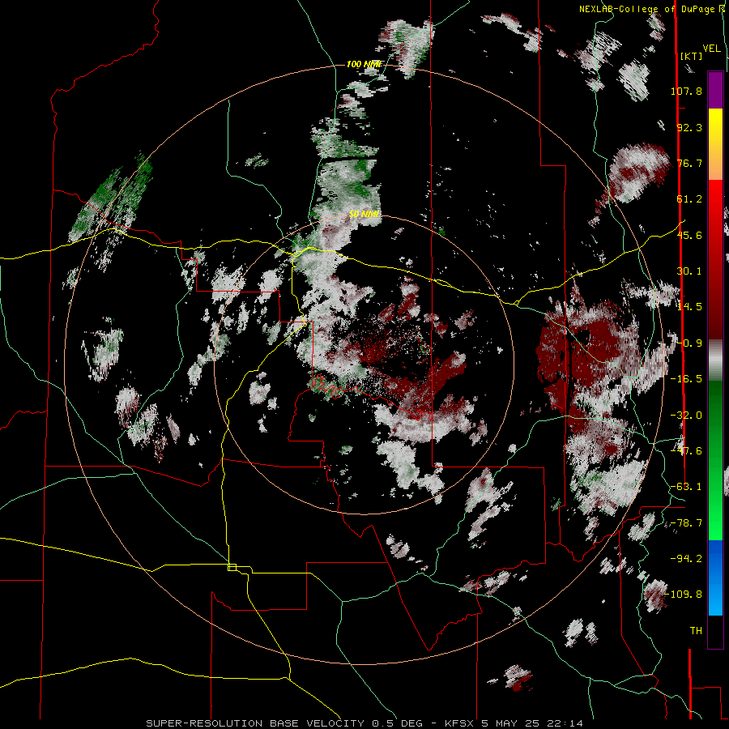
Task: Select the 30.1 legend value
Action: click(689, 271)
